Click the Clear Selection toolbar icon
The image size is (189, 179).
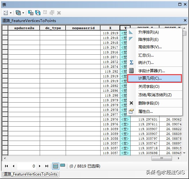[45, 12]
